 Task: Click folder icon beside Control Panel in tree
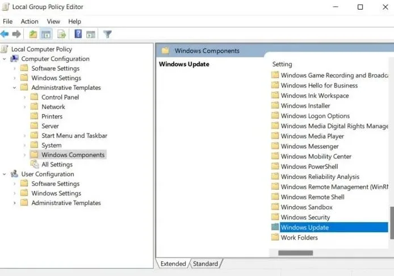point(34,97)
